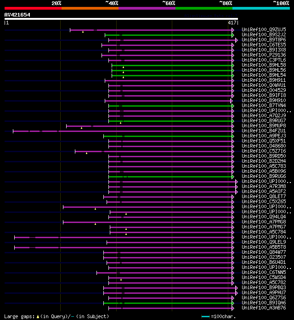The image size is (294, 320).
Task: Click the purple ~60% identity legend bar
Action: click(x=147, y=8)
